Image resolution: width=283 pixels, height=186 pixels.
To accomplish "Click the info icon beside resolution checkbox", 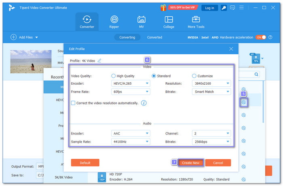I will click(x=144, y=103).
